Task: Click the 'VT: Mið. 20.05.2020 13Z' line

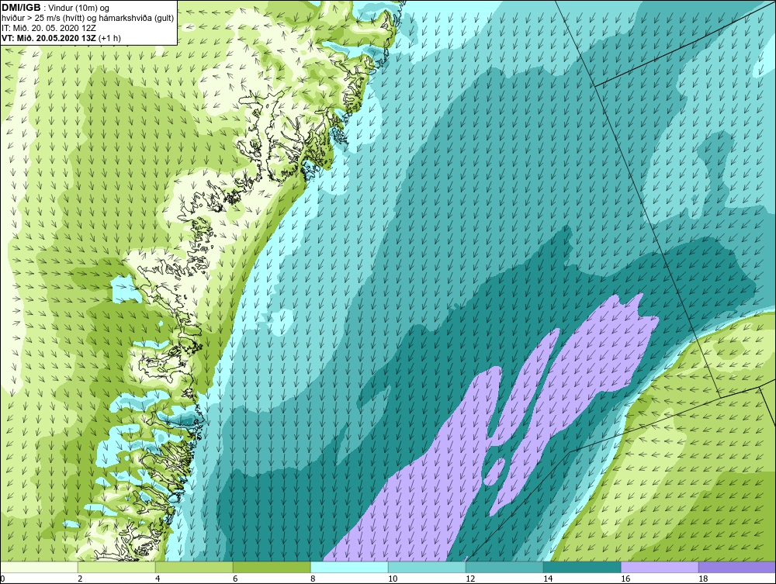Action: pos(50,37)
